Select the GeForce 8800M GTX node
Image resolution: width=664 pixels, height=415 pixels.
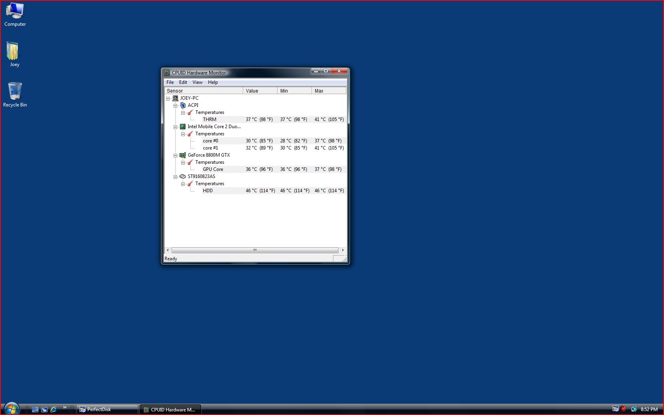coord(208,155)
